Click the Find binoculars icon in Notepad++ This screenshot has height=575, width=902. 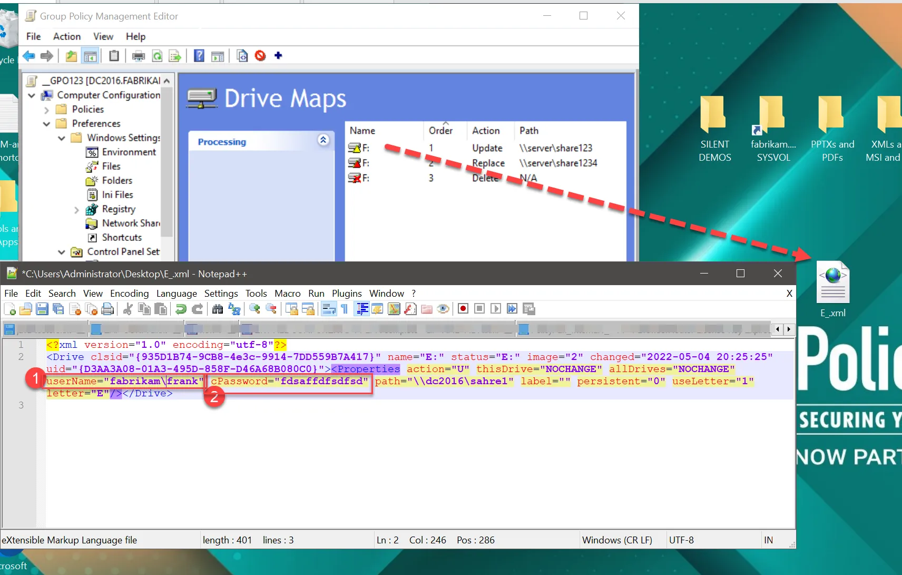tap(218, 309)
